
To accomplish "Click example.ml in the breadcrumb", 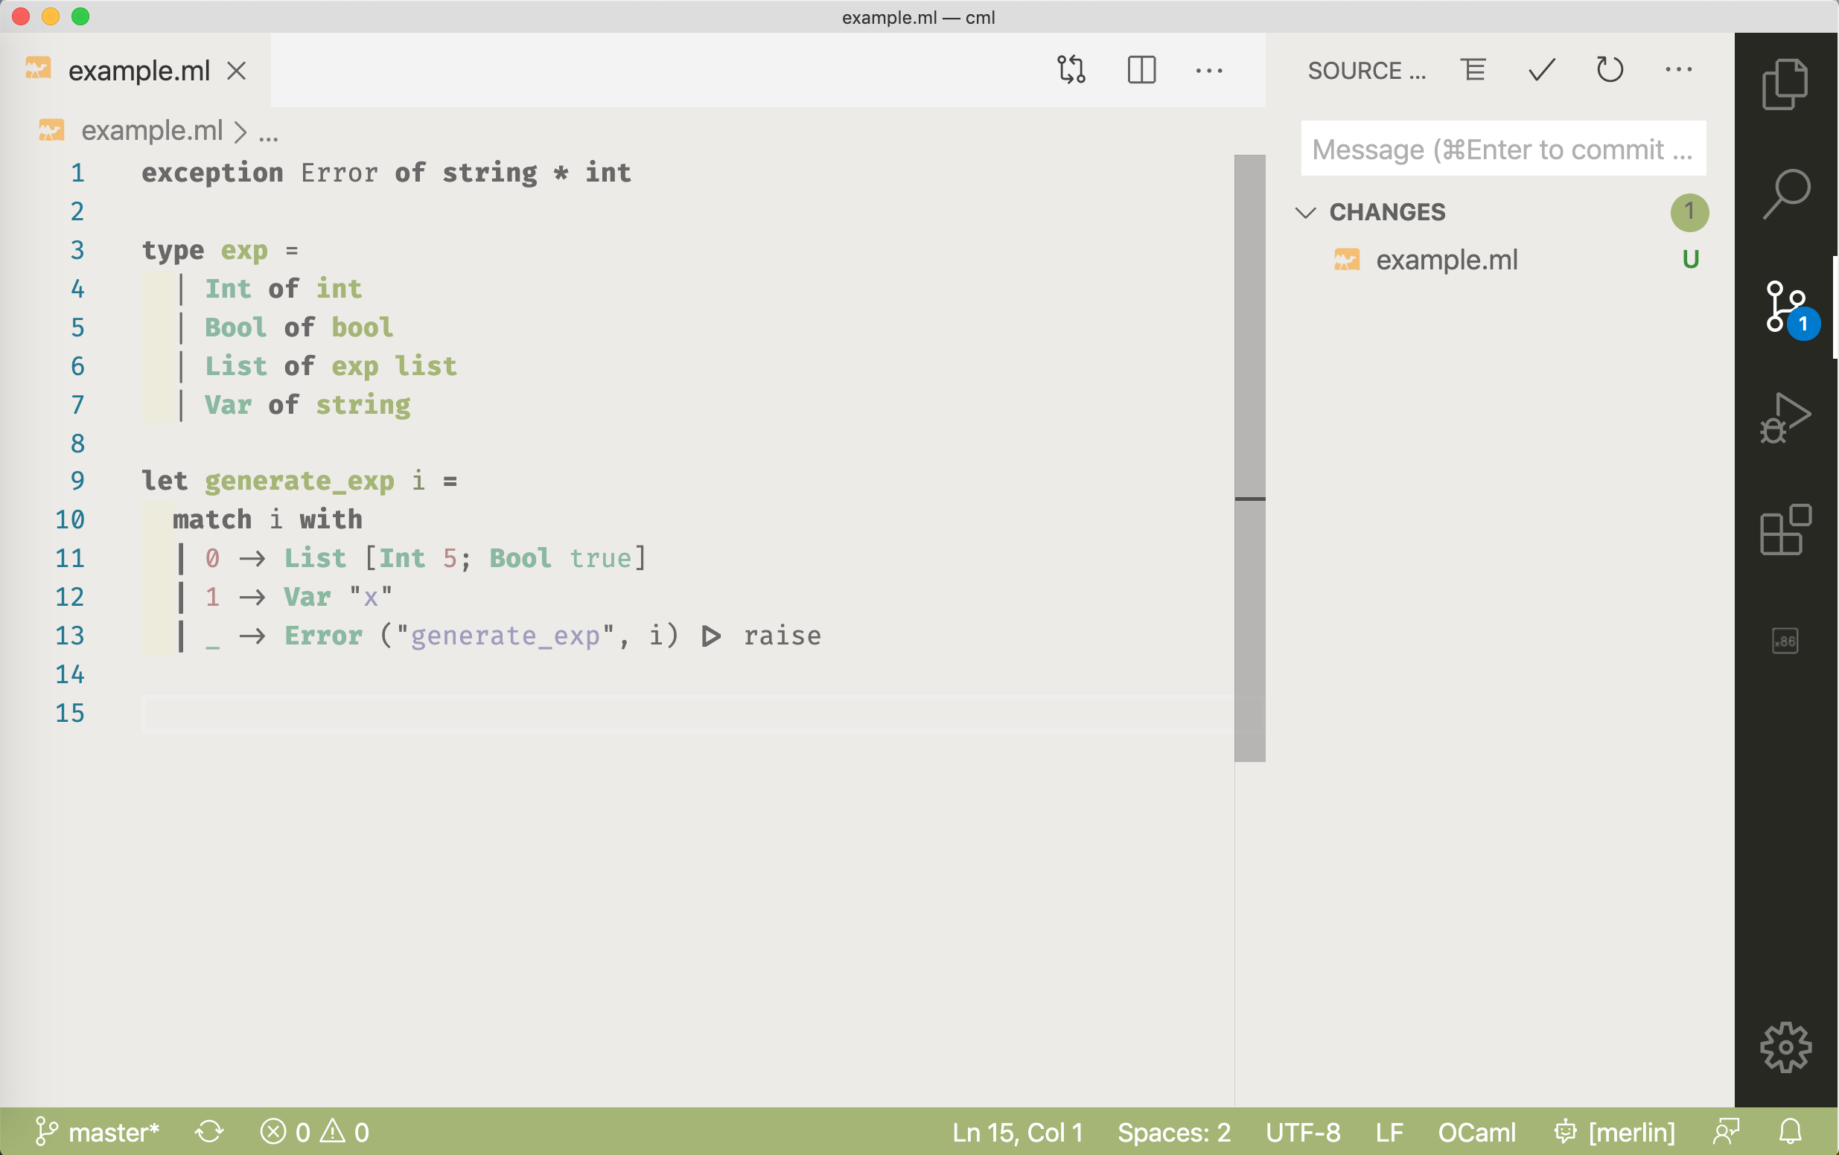I will [151, 130].
